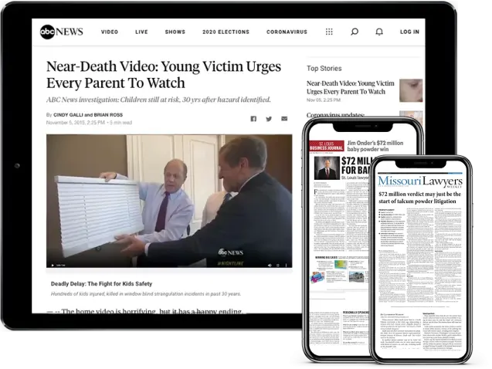Open video more-options dots
The height and width of the screenshot is (369, 492).
point(286,266)
